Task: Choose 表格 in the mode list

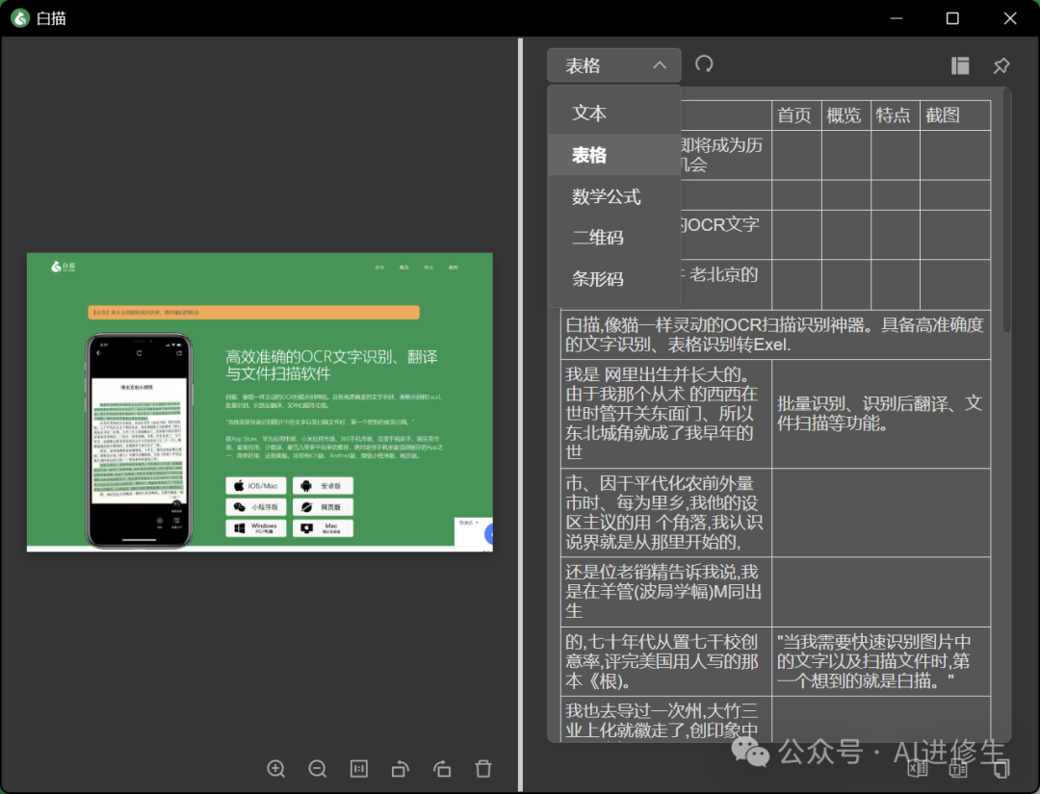Action: [614, 154]
